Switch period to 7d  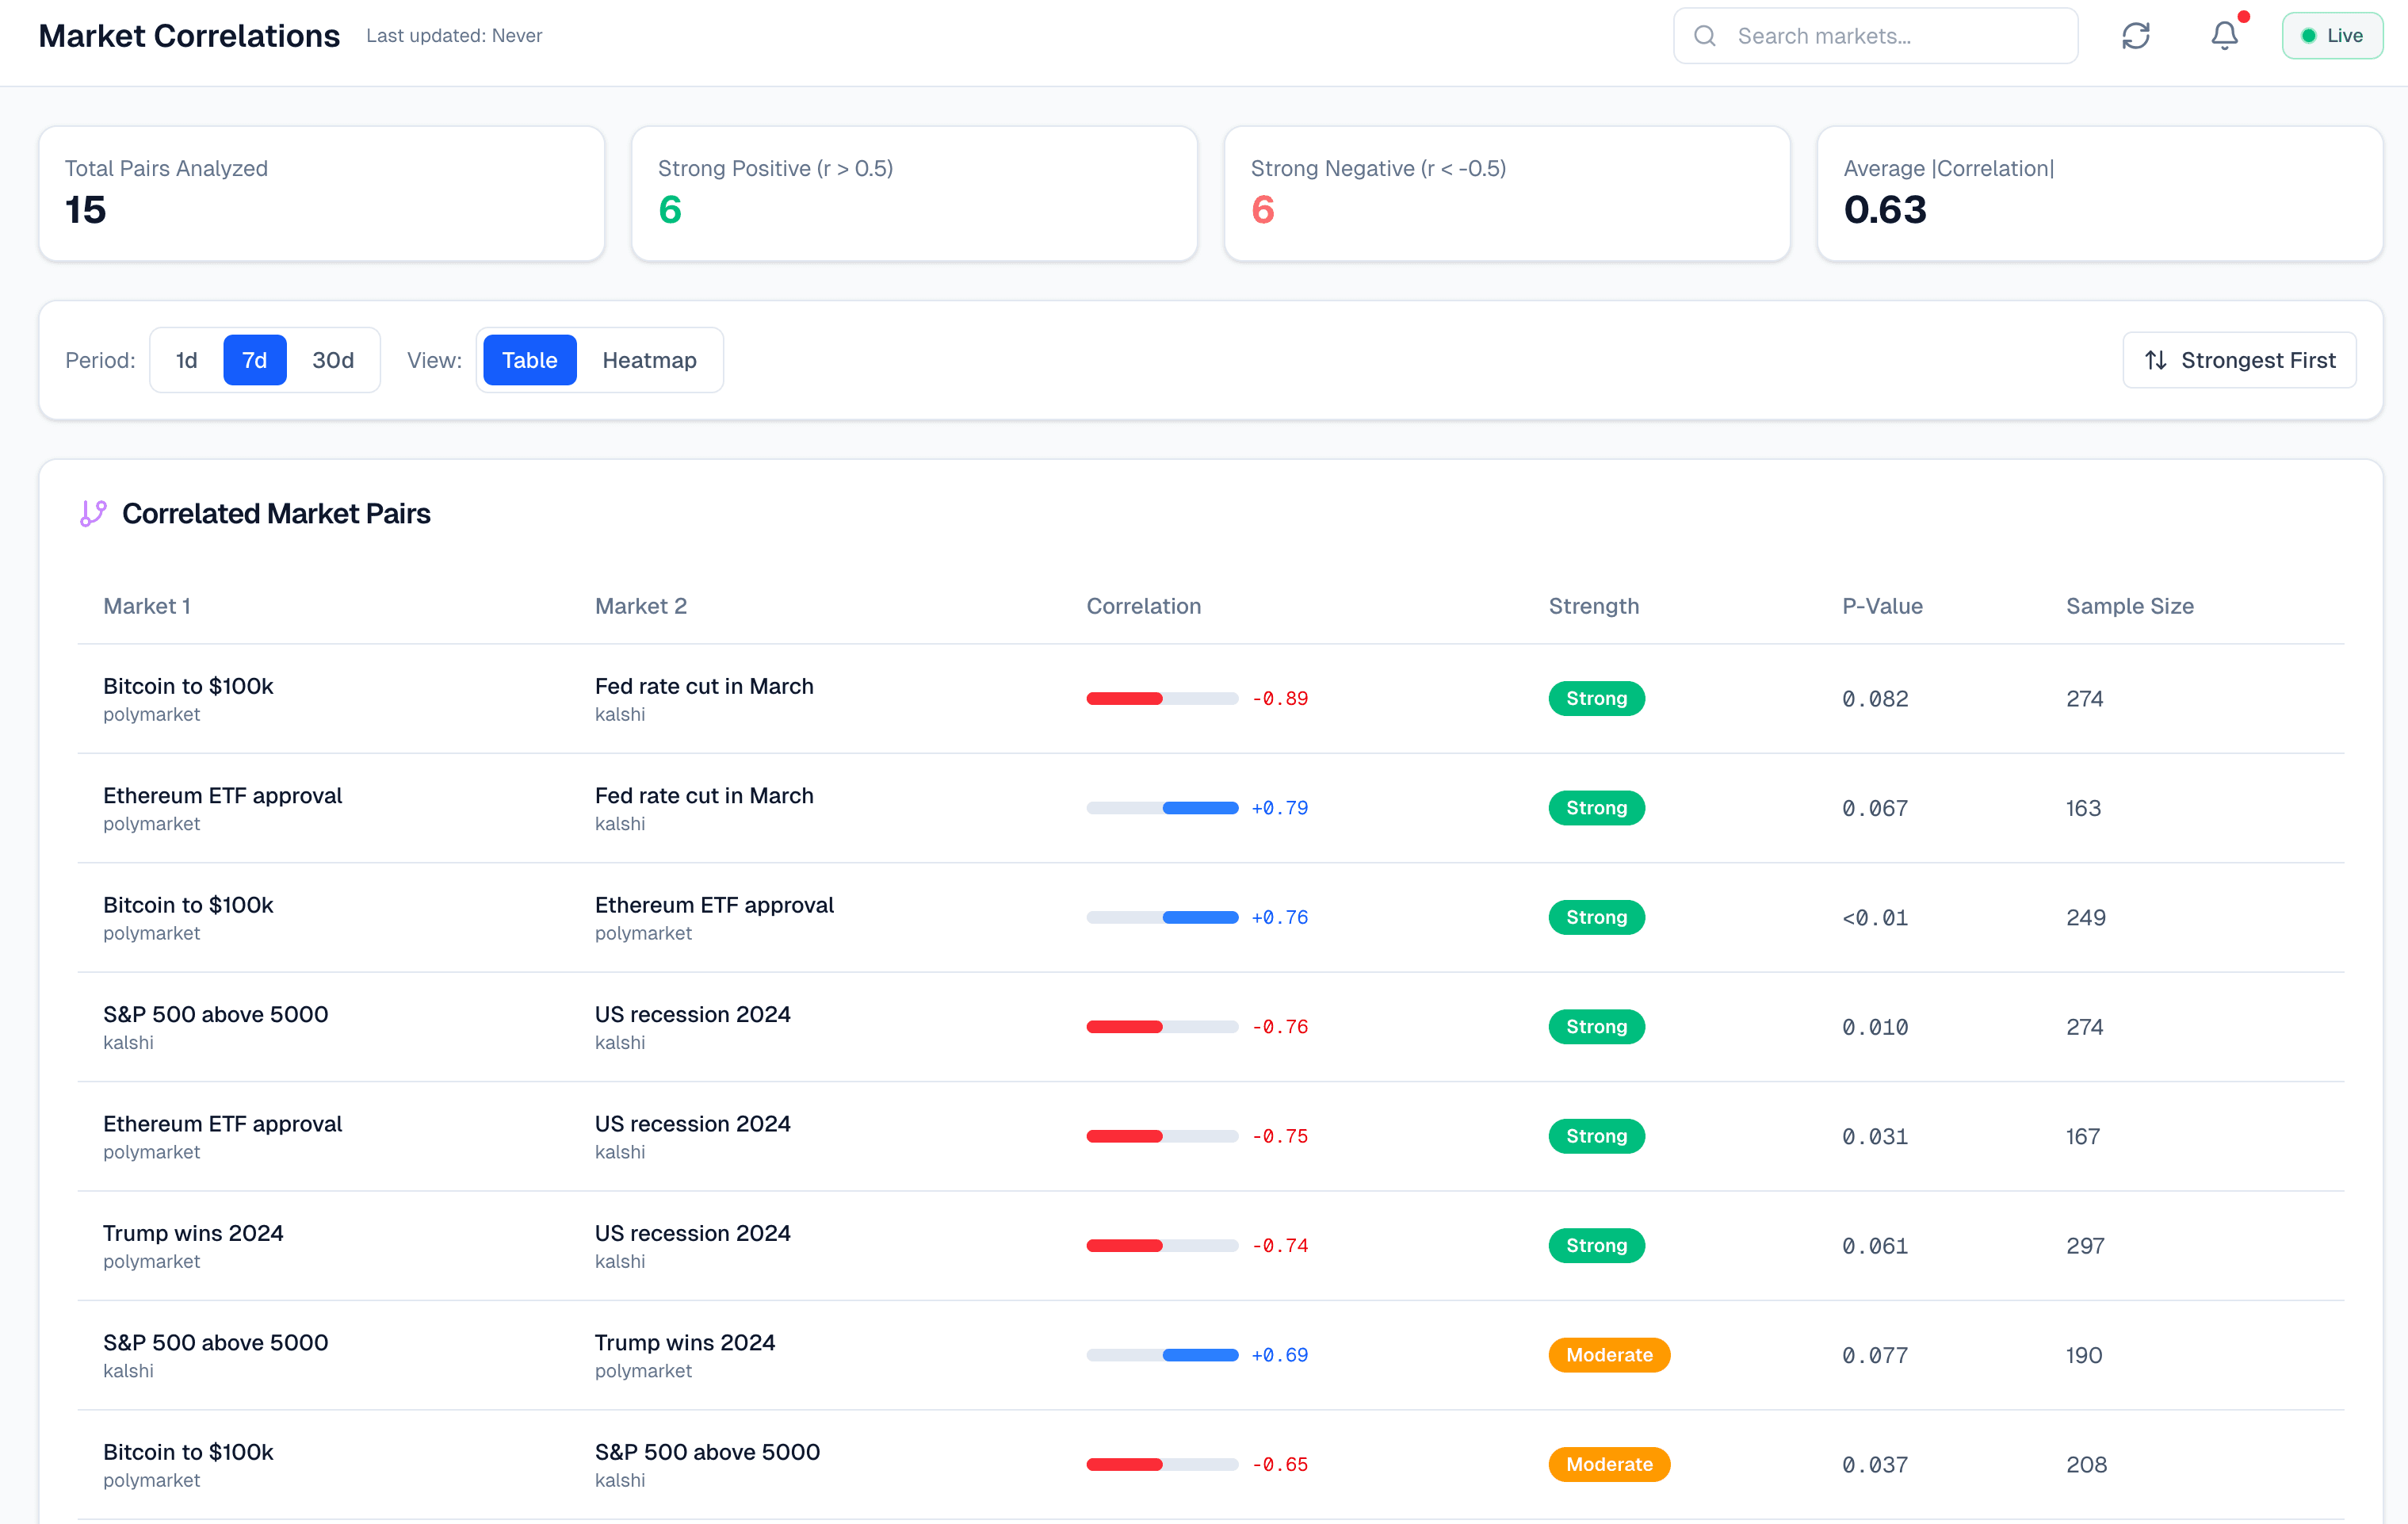(x=255, y=360)
